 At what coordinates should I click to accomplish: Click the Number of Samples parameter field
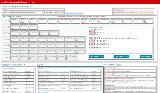[x=29, y=80]
